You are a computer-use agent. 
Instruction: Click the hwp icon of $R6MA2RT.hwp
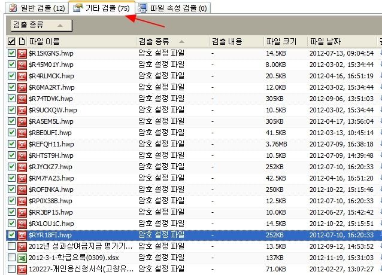click(x=22, y=87)
